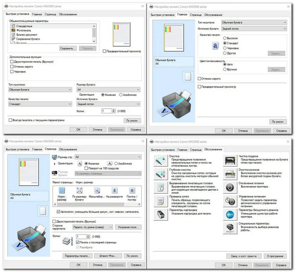This screenshot has height=272, width=295.
Task: Open Размер бумаги A4 dropdown in Быстрая установка
Action: [108, 90]
